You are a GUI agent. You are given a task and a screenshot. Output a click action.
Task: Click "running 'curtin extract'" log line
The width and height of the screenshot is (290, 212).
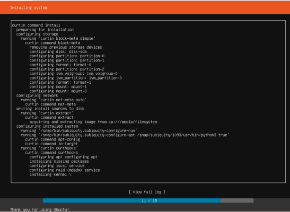point(47,113)
